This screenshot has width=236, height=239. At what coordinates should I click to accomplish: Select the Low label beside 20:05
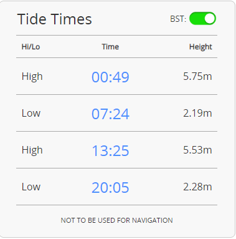31,187
